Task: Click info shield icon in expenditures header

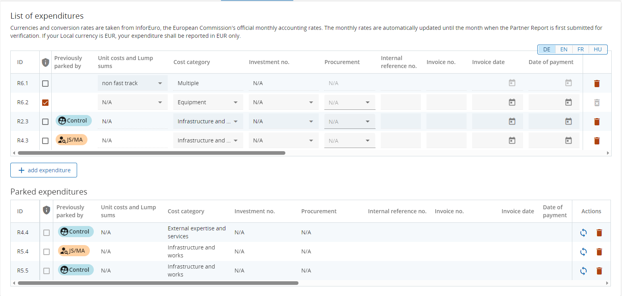Action: pyautogui.click(x=46, y=62)
